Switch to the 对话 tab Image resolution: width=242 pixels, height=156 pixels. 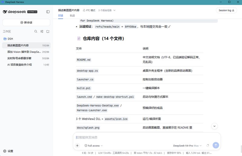(x=60, y=16)
